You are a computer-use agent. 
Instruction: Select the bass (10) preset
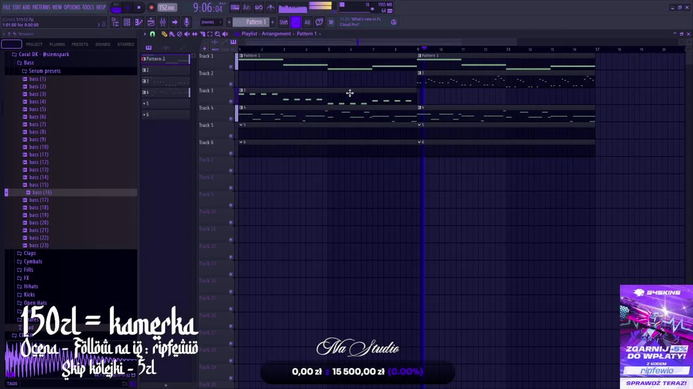pyautogui.click(x=38, y=147)
